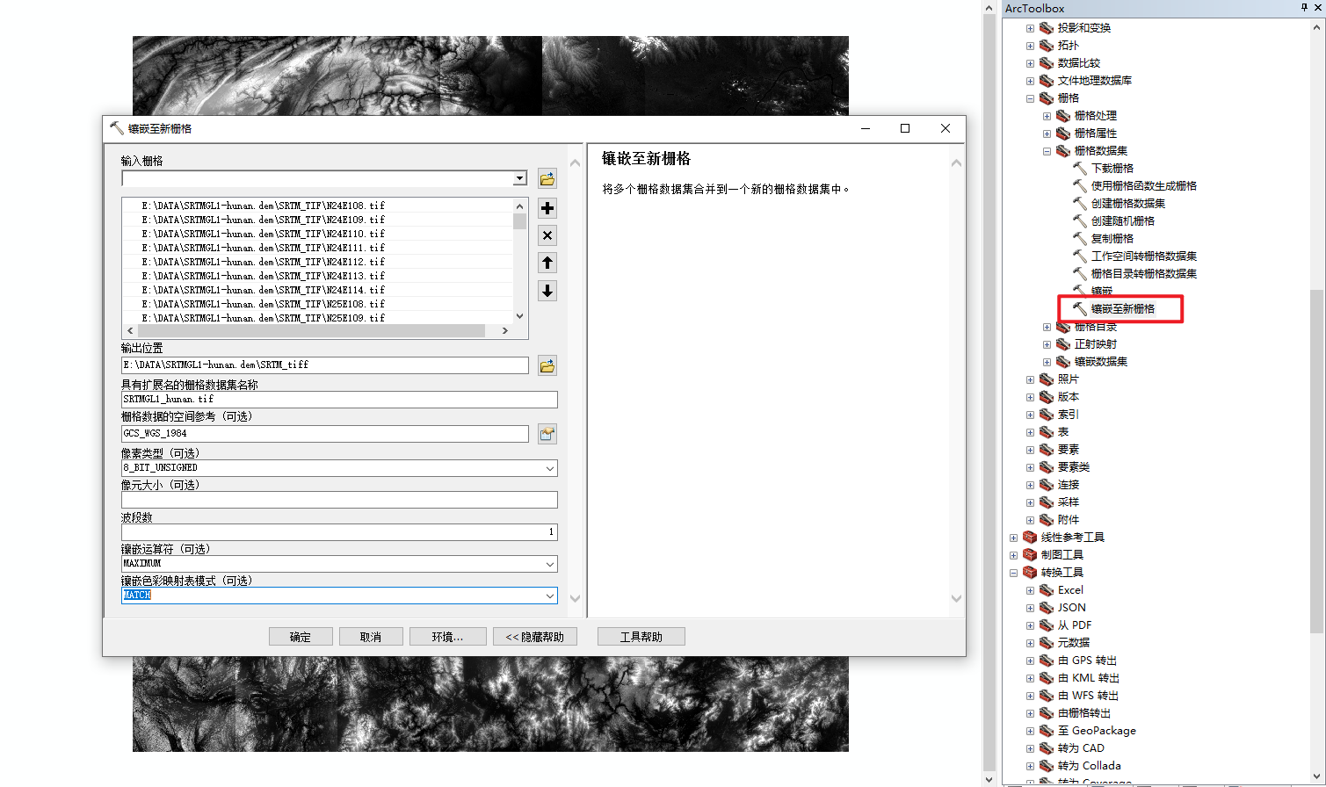Move selected raster down with arrow button

[547, 291]
